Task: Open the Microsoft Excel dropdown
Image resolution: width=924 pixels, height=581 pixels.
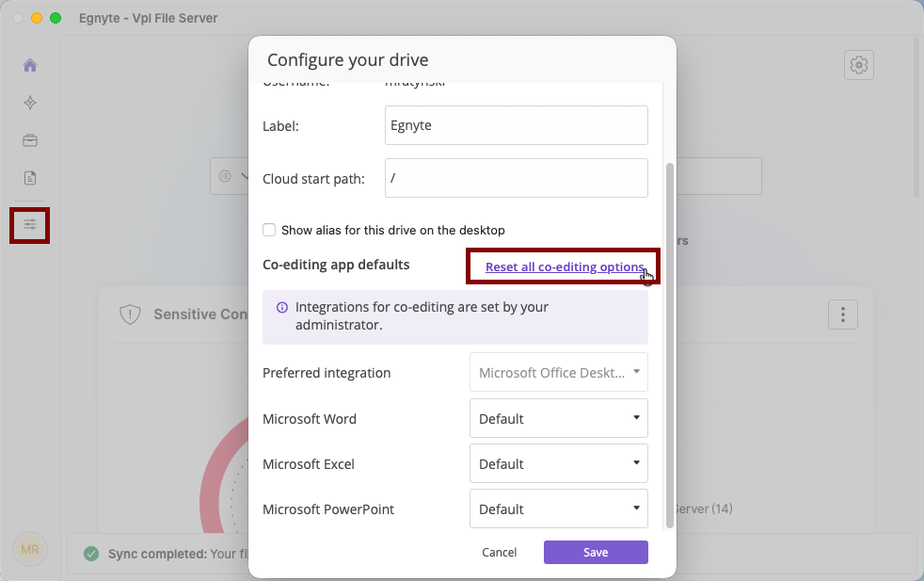Action: [x=559, y=463]
